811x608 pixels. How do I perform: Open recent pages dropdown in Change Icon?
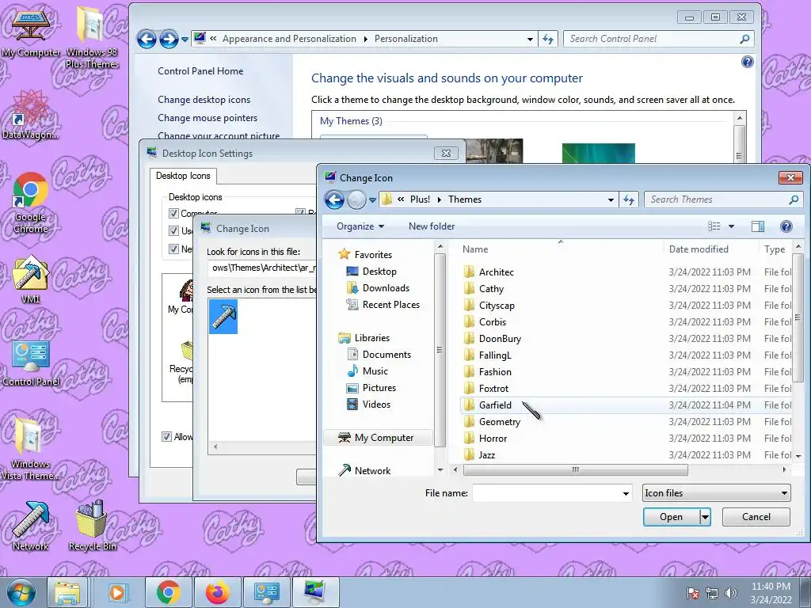pyautogui.click(x=372, y=199)
